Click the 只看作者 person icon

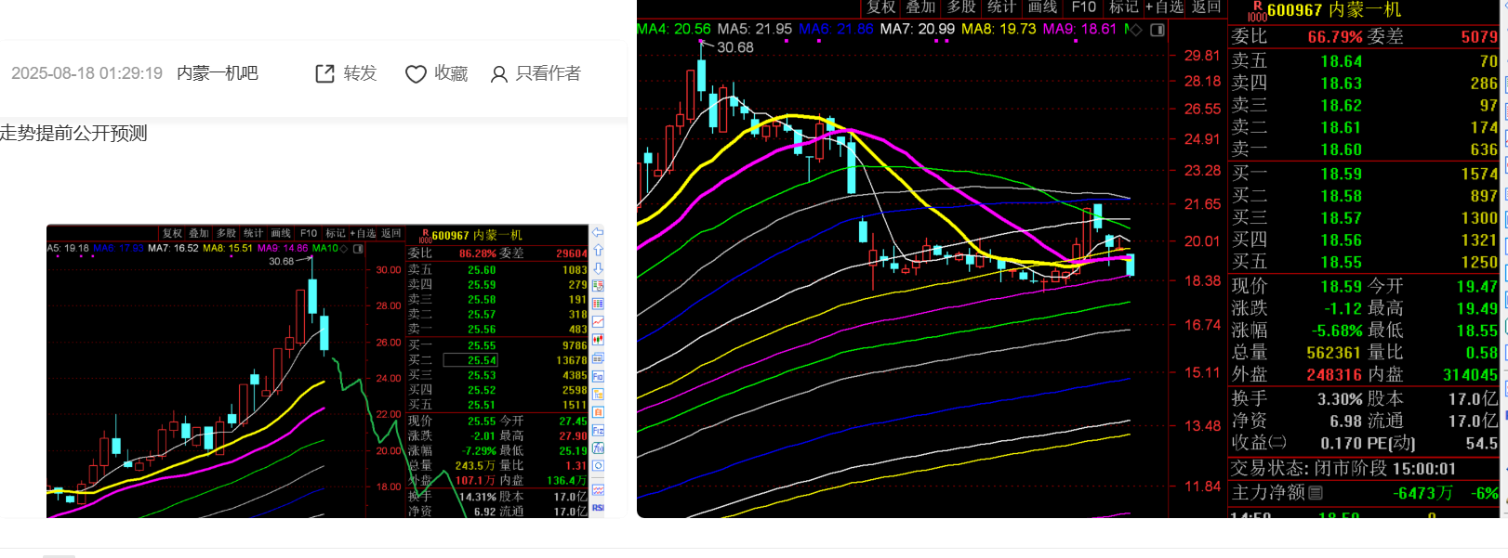click(499, 74)
